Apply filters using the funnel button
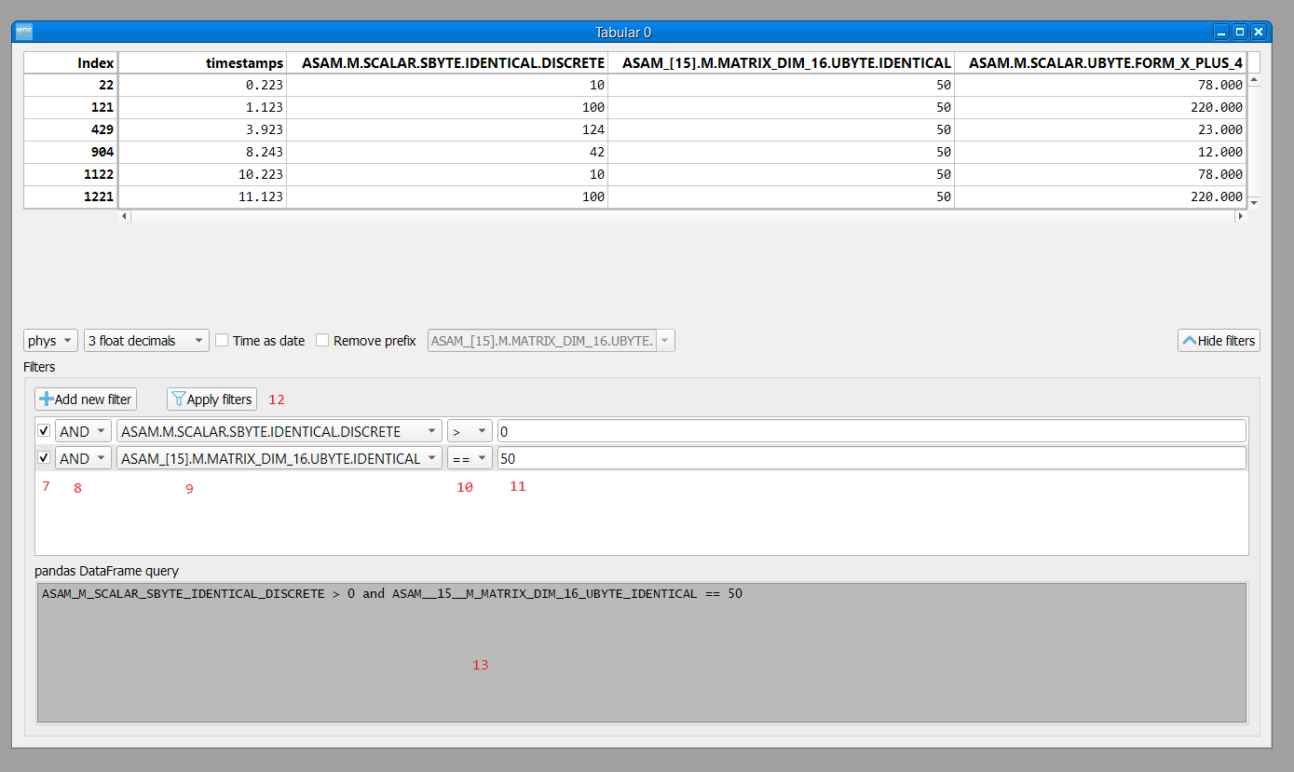 211,400
